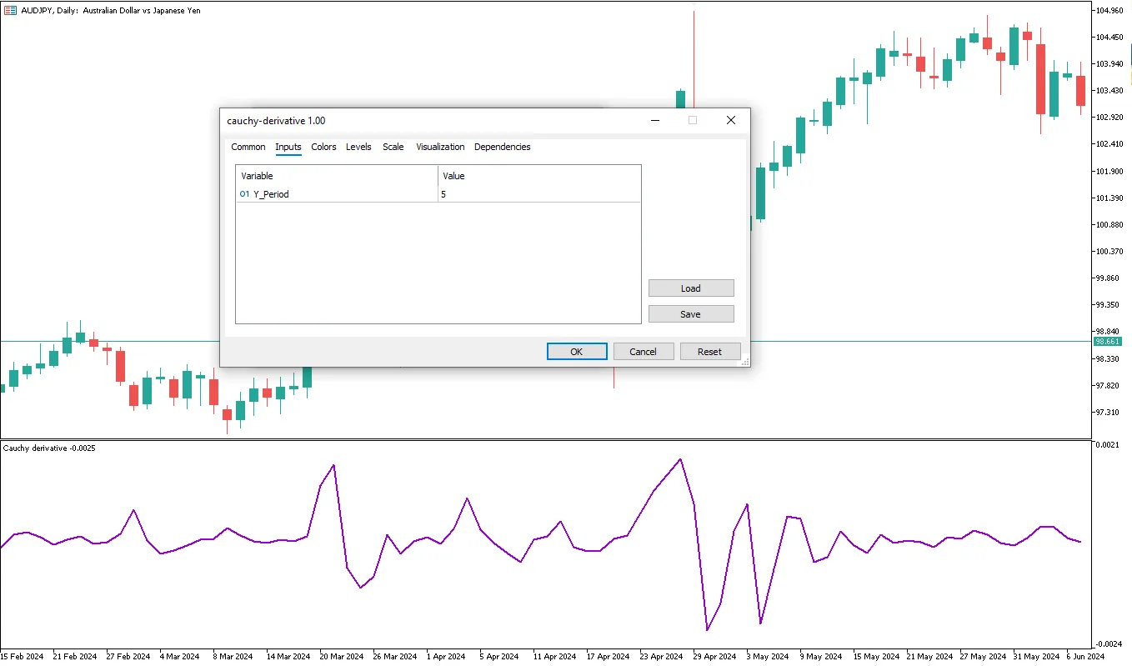Image resolution: width=1132 pixels, height=666 pixels.
Task: Click the resize grip at the dialog corner
Action: coord(744,362)
